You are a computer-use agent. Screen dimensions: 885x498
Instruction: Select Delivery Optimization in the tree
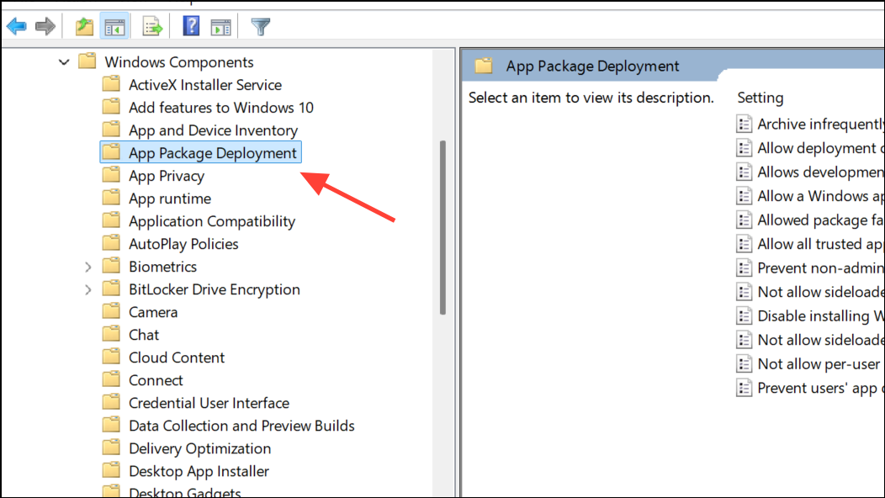(x=199, y=448)
